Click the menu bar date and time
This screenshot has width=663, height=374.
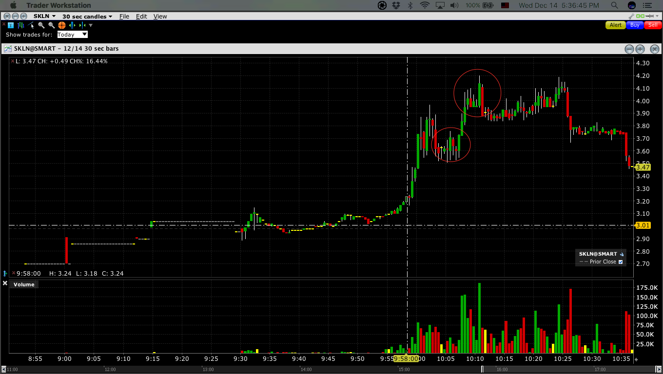click(559, 5)
